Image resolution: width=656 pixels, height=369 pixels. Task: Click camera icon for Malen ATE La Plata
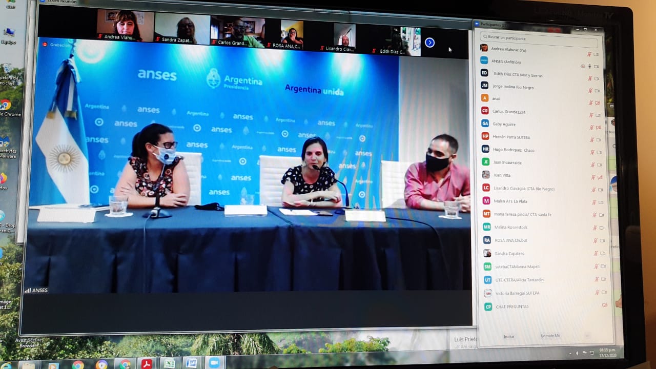point(601,202)
